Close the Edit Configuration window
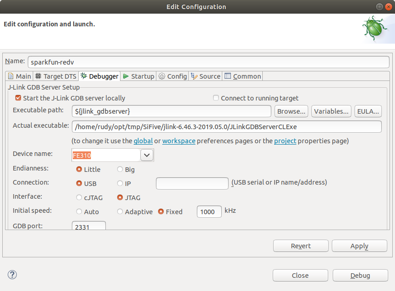The image size is (395, 291). click(x=389, y=7)
